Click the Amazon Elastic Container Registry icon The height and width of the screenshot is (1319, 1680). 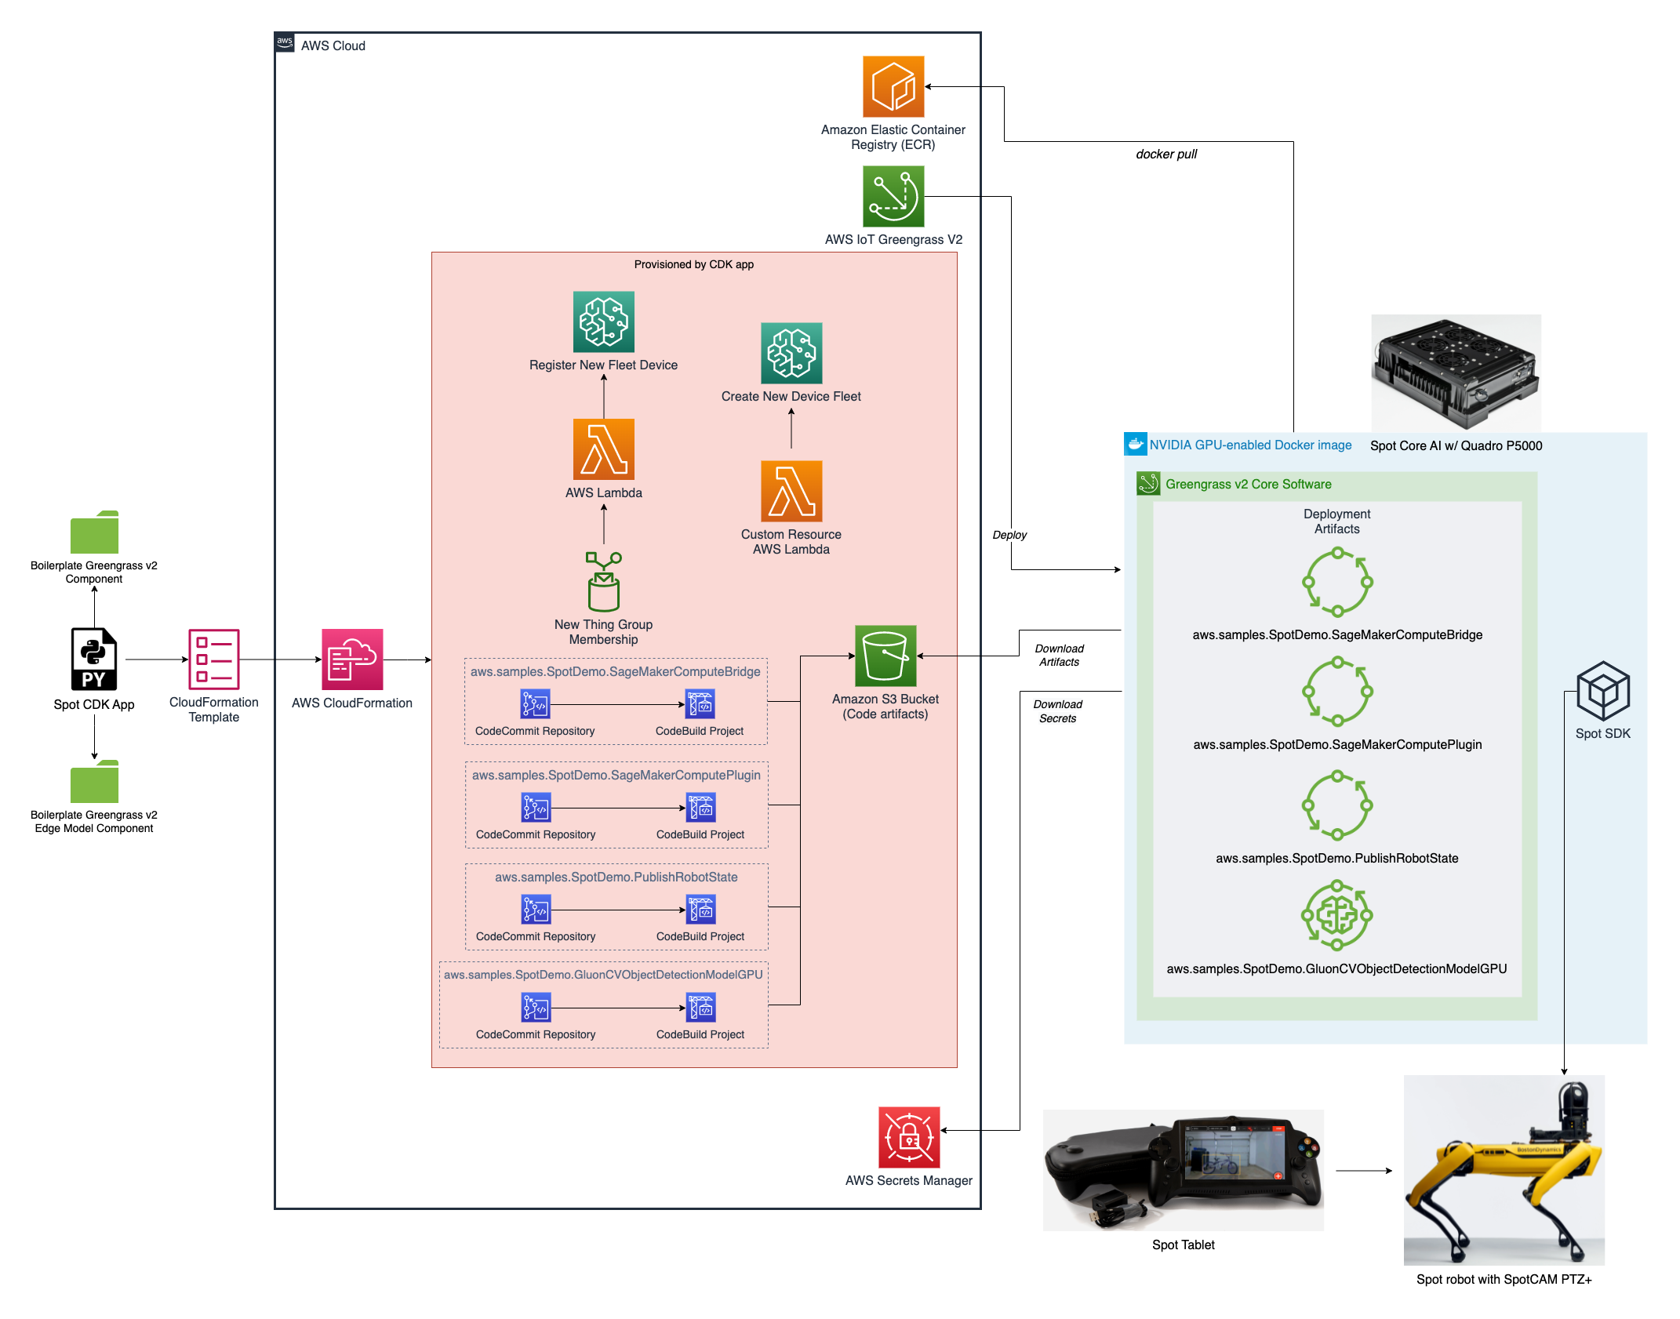click(893, 86)
